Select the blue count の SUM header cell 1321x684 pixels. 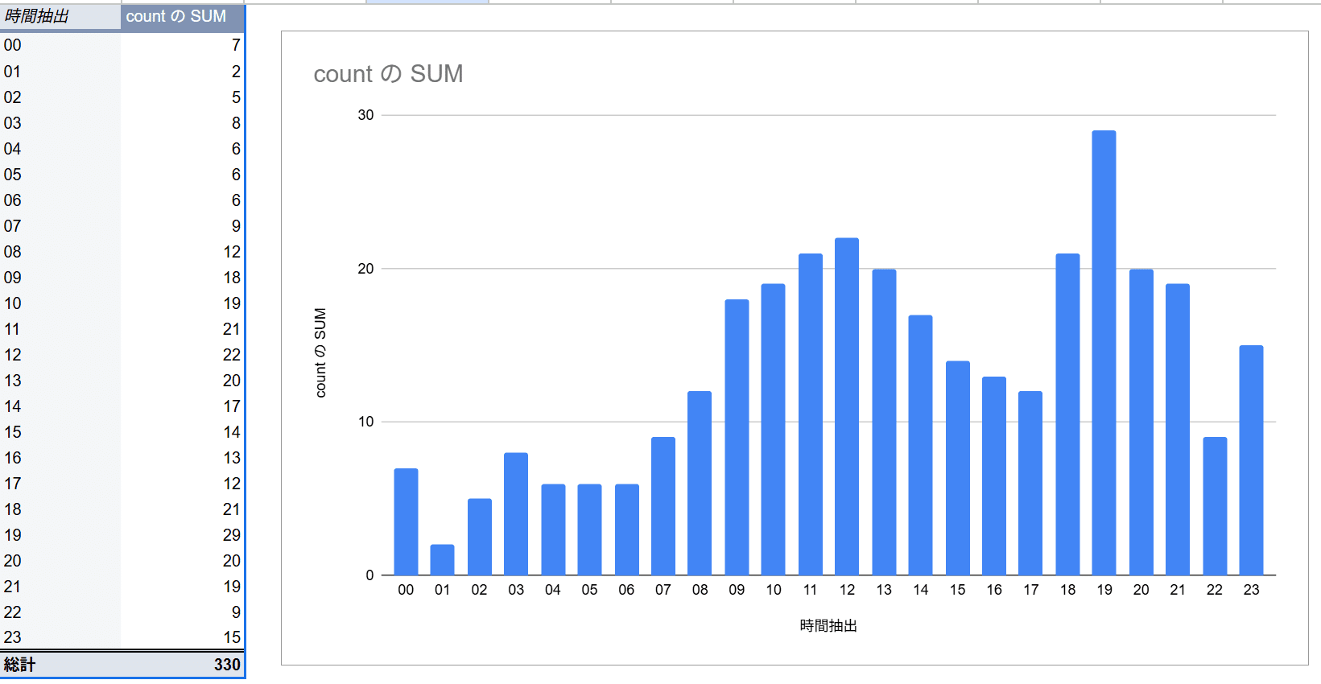point(176,16)
